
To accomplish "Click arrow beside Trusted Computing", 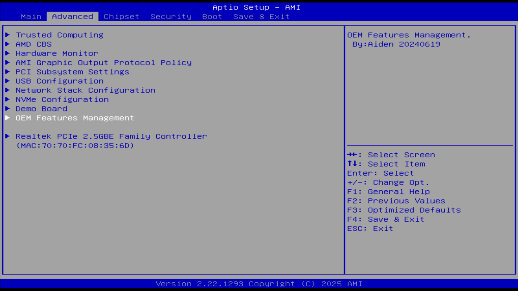I will pyautogui.click(x=8, y=35).
